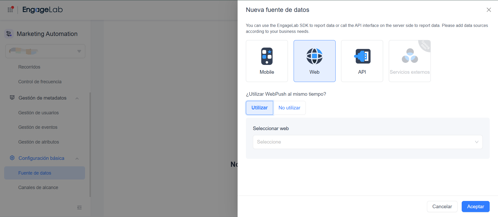498x217 pixels.
Task: Open the apps grid menu icon
Action: 10,10
